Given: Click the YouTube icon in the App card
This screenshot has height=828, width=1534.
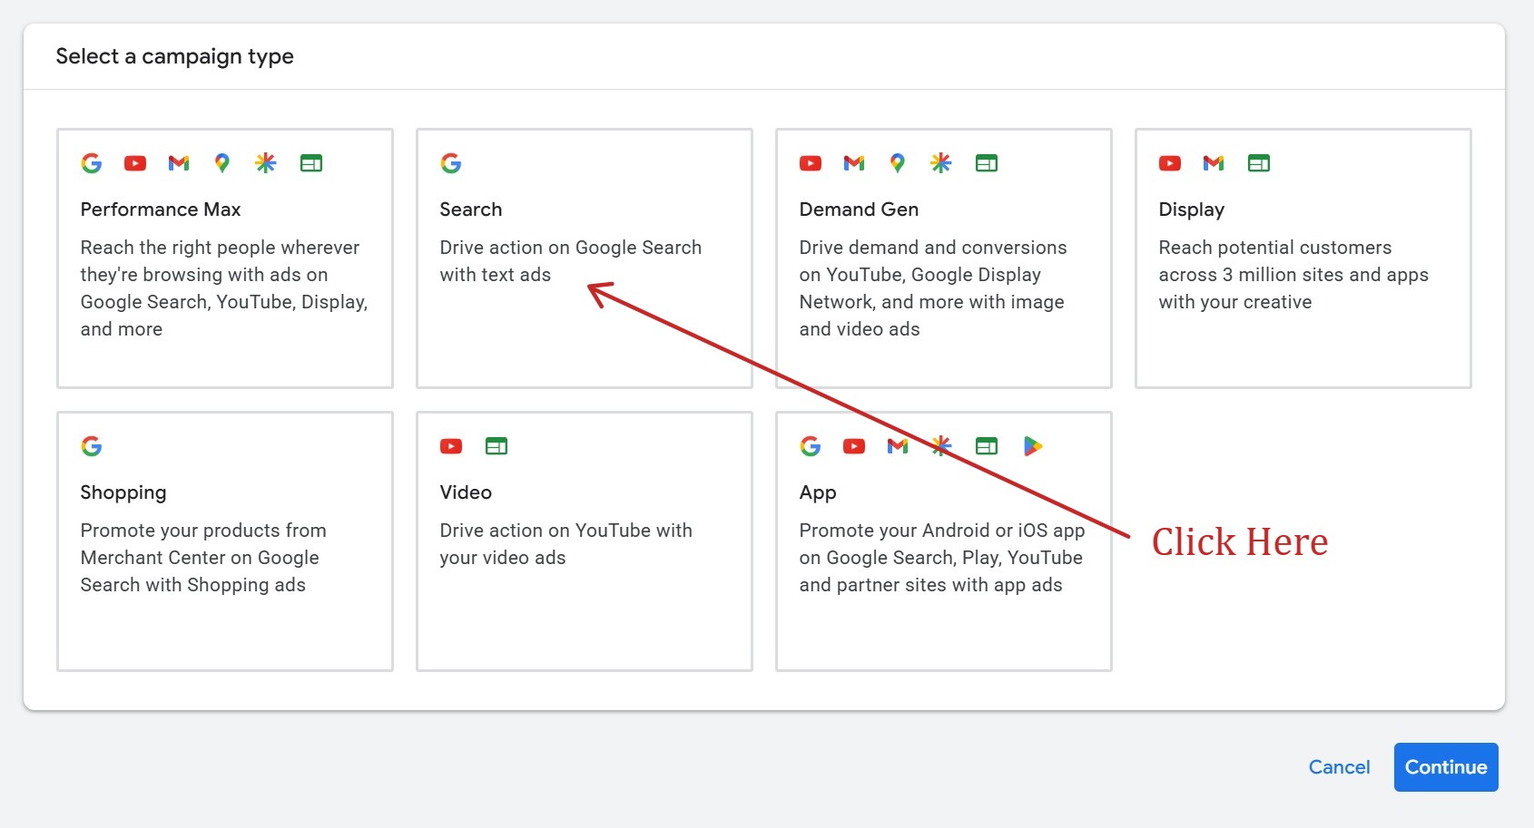Looking at the screenshot, I should 854,446.
